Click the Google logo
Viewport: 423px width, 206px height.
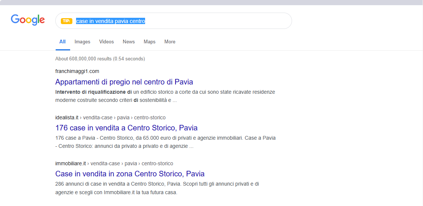click(28, 20)
